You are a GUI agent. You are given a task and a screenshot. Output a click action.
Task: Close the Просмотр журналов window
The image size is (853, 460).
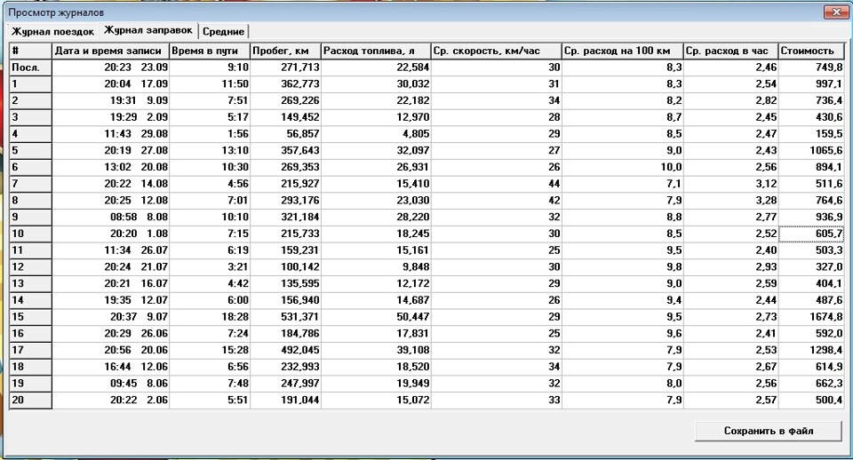(836, 12)
